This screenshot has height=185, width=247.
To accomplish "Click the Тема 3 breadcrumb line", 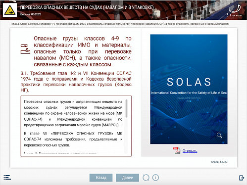I will click(120, 24).
